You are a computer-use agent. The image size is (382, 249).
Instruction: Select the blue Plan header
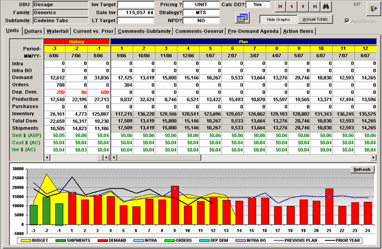tap(243, 41)
